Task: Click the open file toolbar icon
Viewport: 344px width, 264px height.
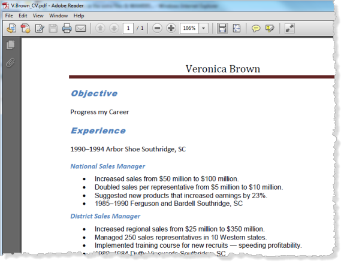Action: click(x=11, y=28)
